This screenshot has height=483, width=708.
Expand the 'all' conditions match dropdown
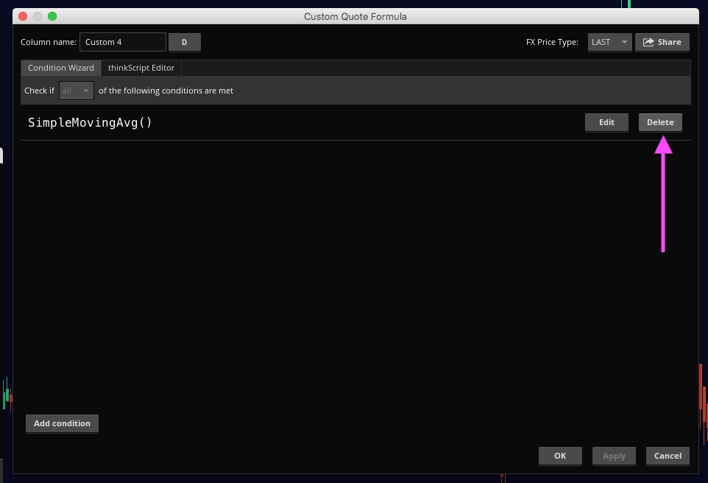[x=77, y=91]
